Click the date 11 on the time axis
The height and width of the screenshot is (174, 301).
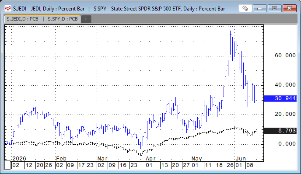click(208, 165)
